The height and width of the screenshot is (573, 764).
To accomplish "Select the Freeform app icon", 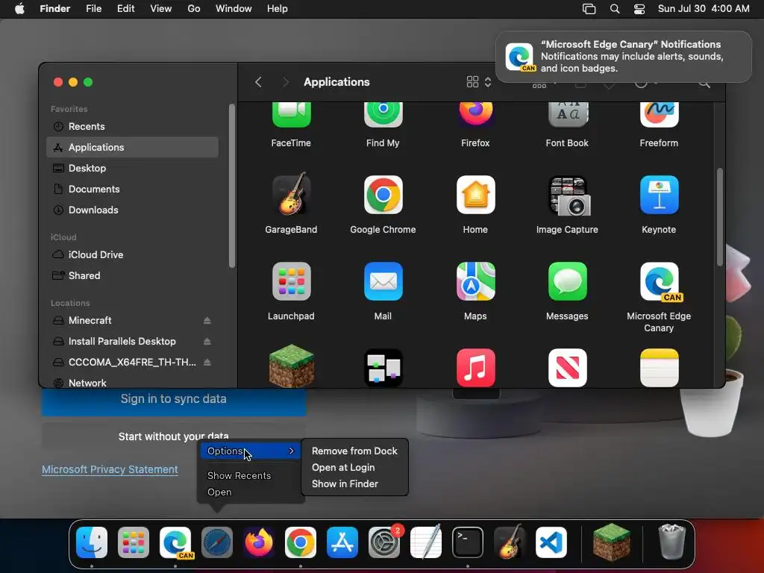I will point(659,116).
